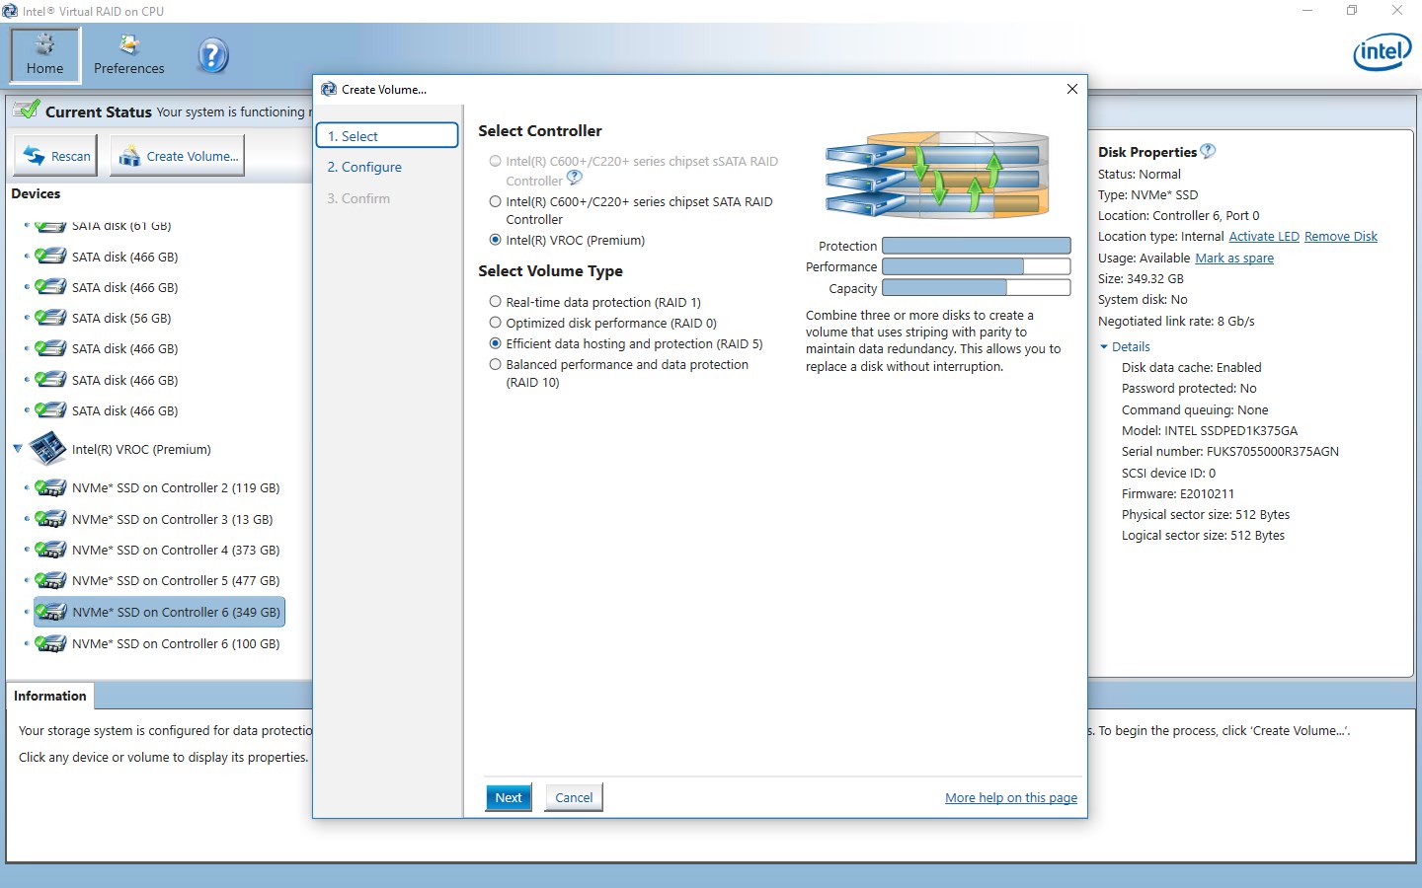The image size is (1422, 888).
Task: Select the SATA disk (56 GB) icon
Action: [x=50, y=318]
